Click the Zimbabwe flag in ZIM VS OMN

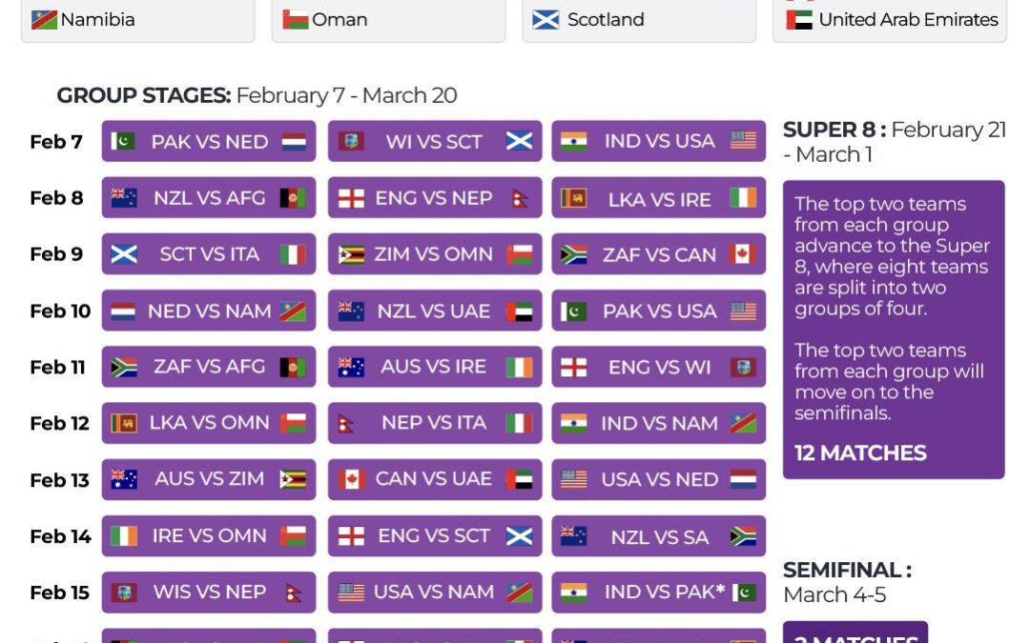click(x=351, y=254)
